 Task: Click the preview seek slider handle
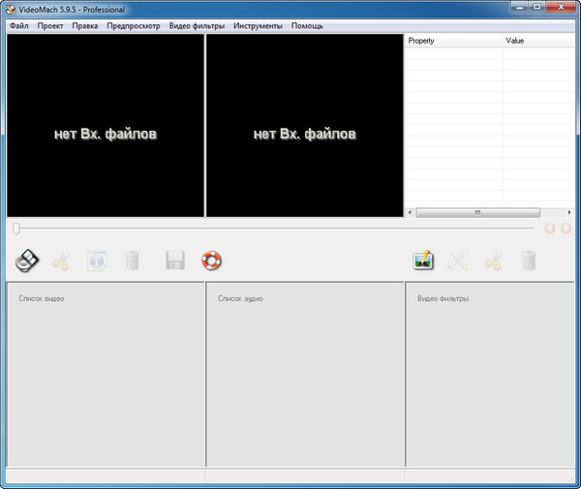16,229
